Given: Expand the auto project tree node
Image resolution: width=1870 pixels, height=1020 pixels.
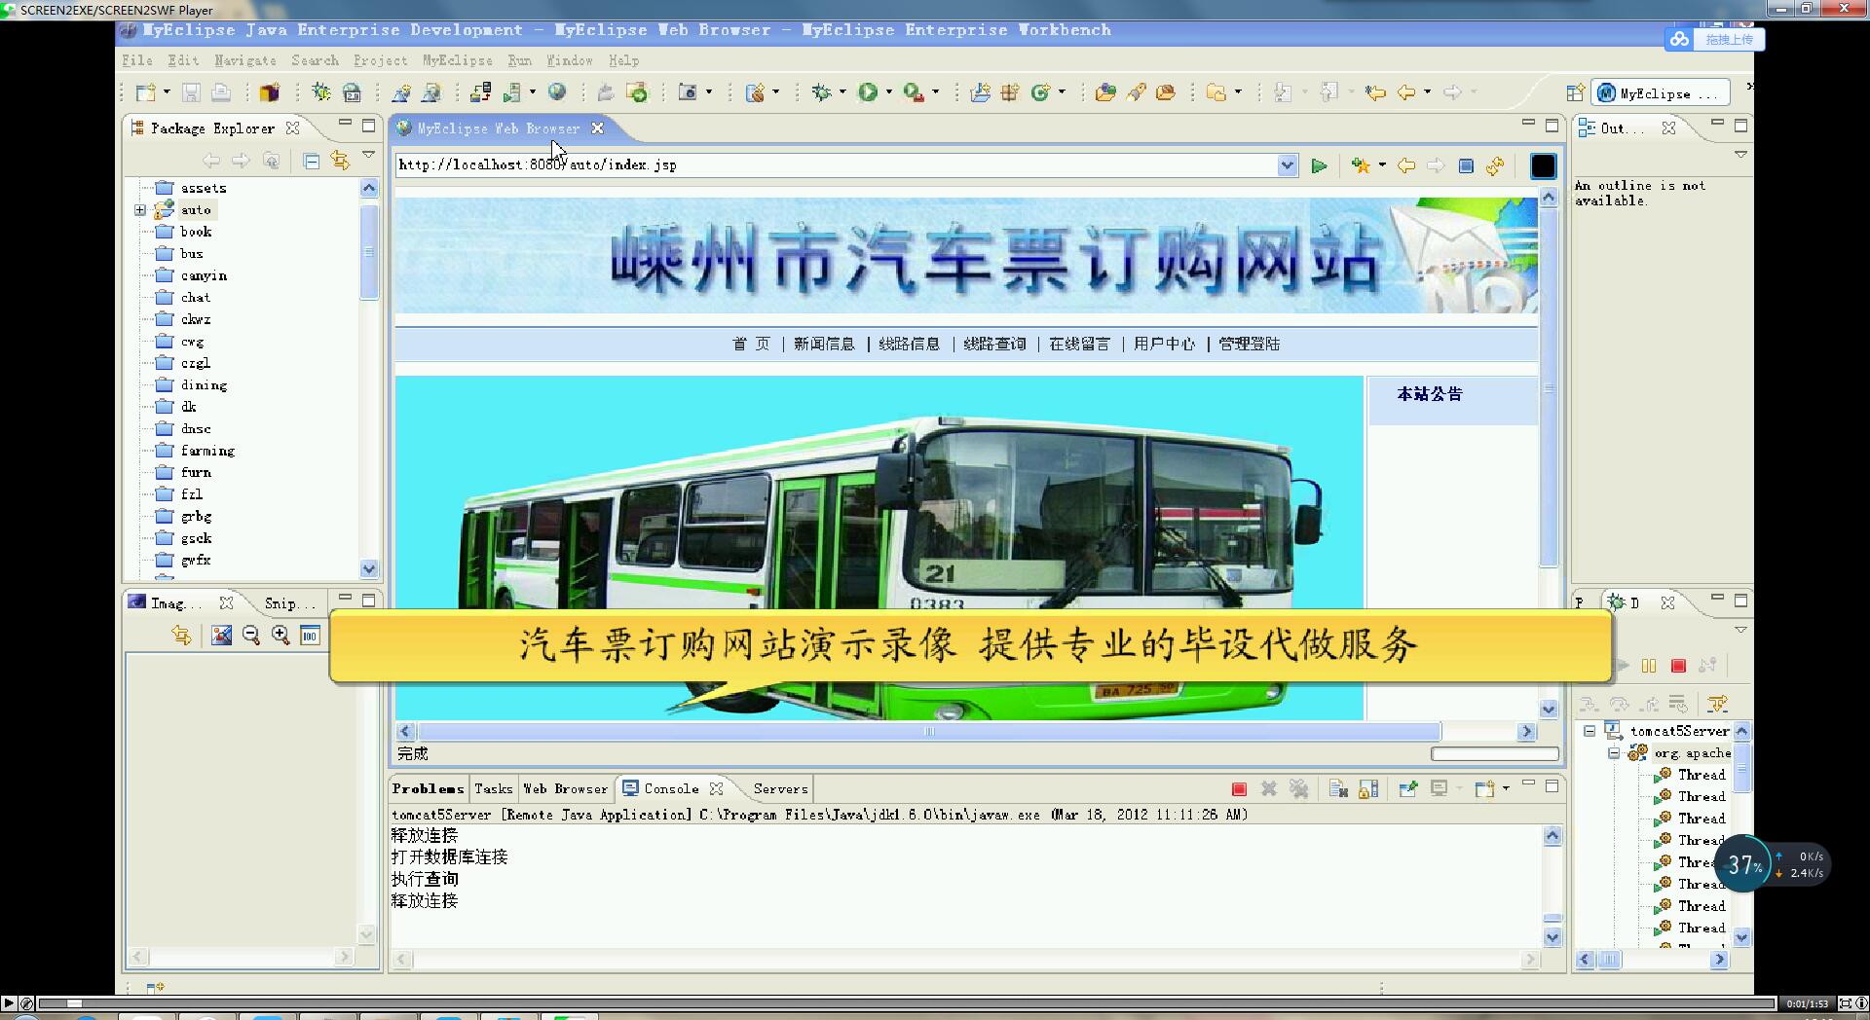Looking at the screenshot, I should pos(140,210).
